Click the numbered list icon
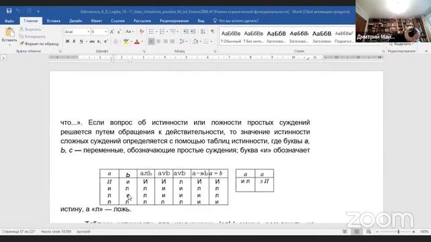 [162, 32]
